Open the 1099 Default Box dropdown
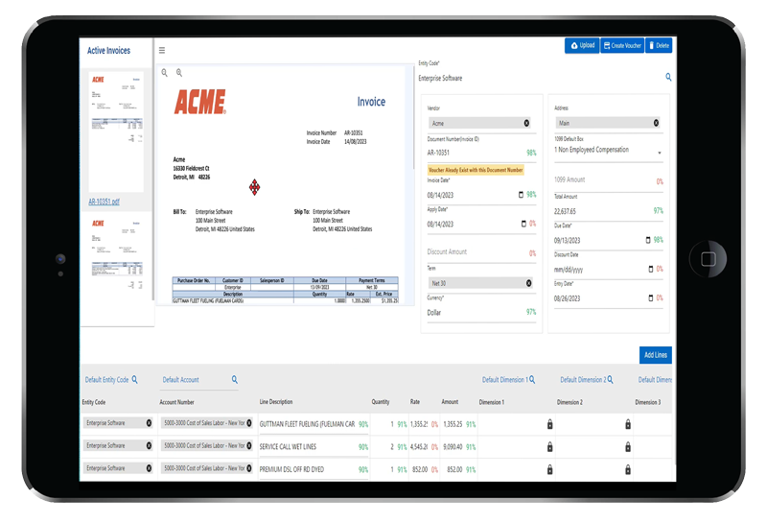 pos(660,153)
